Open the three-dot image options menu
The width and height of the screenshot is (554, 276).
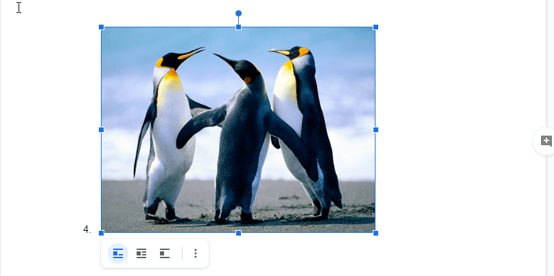tap(196, 253)
